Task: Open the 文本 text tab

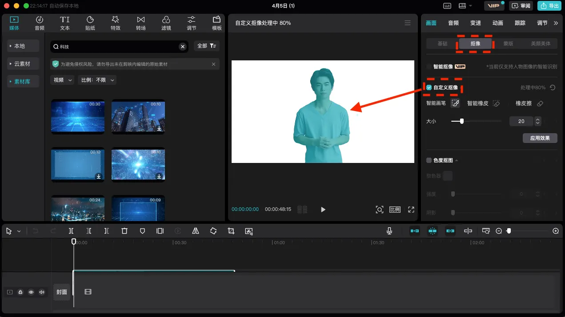Action: 65,23
